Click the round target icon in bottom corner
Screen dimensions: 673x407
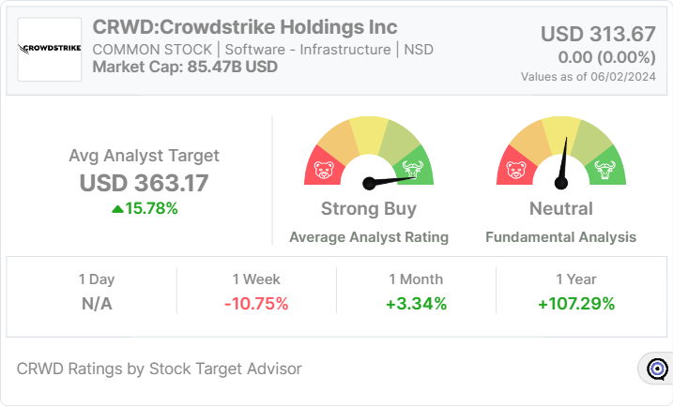657,369
